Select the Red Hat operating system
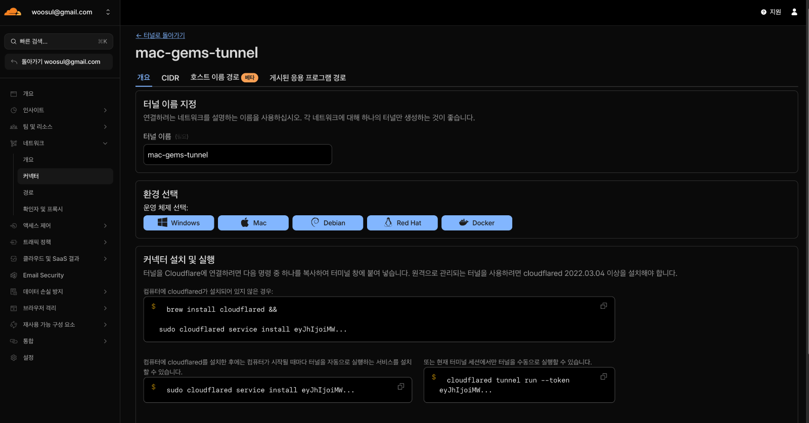809x423 pixels. pyautogui.click(x=402, y=223)
